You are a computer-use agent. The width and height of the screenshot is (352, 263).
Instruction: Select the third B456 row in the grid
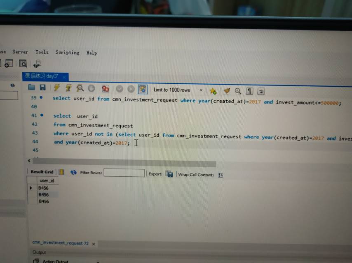click(44, 201)
